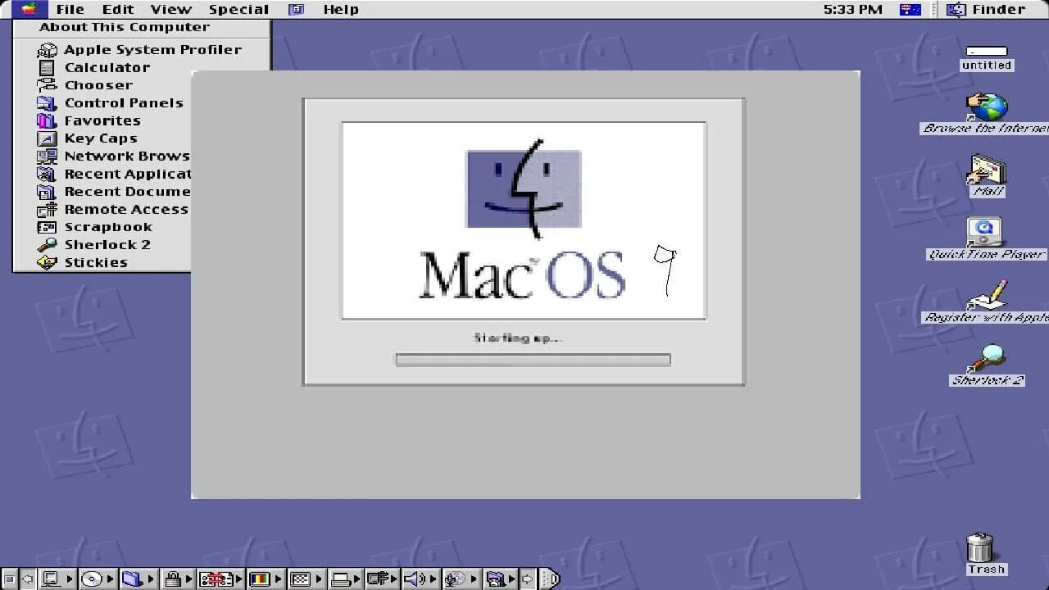
Task: Open the popup arrow next to the folder module
Action: tap(151, 579)
